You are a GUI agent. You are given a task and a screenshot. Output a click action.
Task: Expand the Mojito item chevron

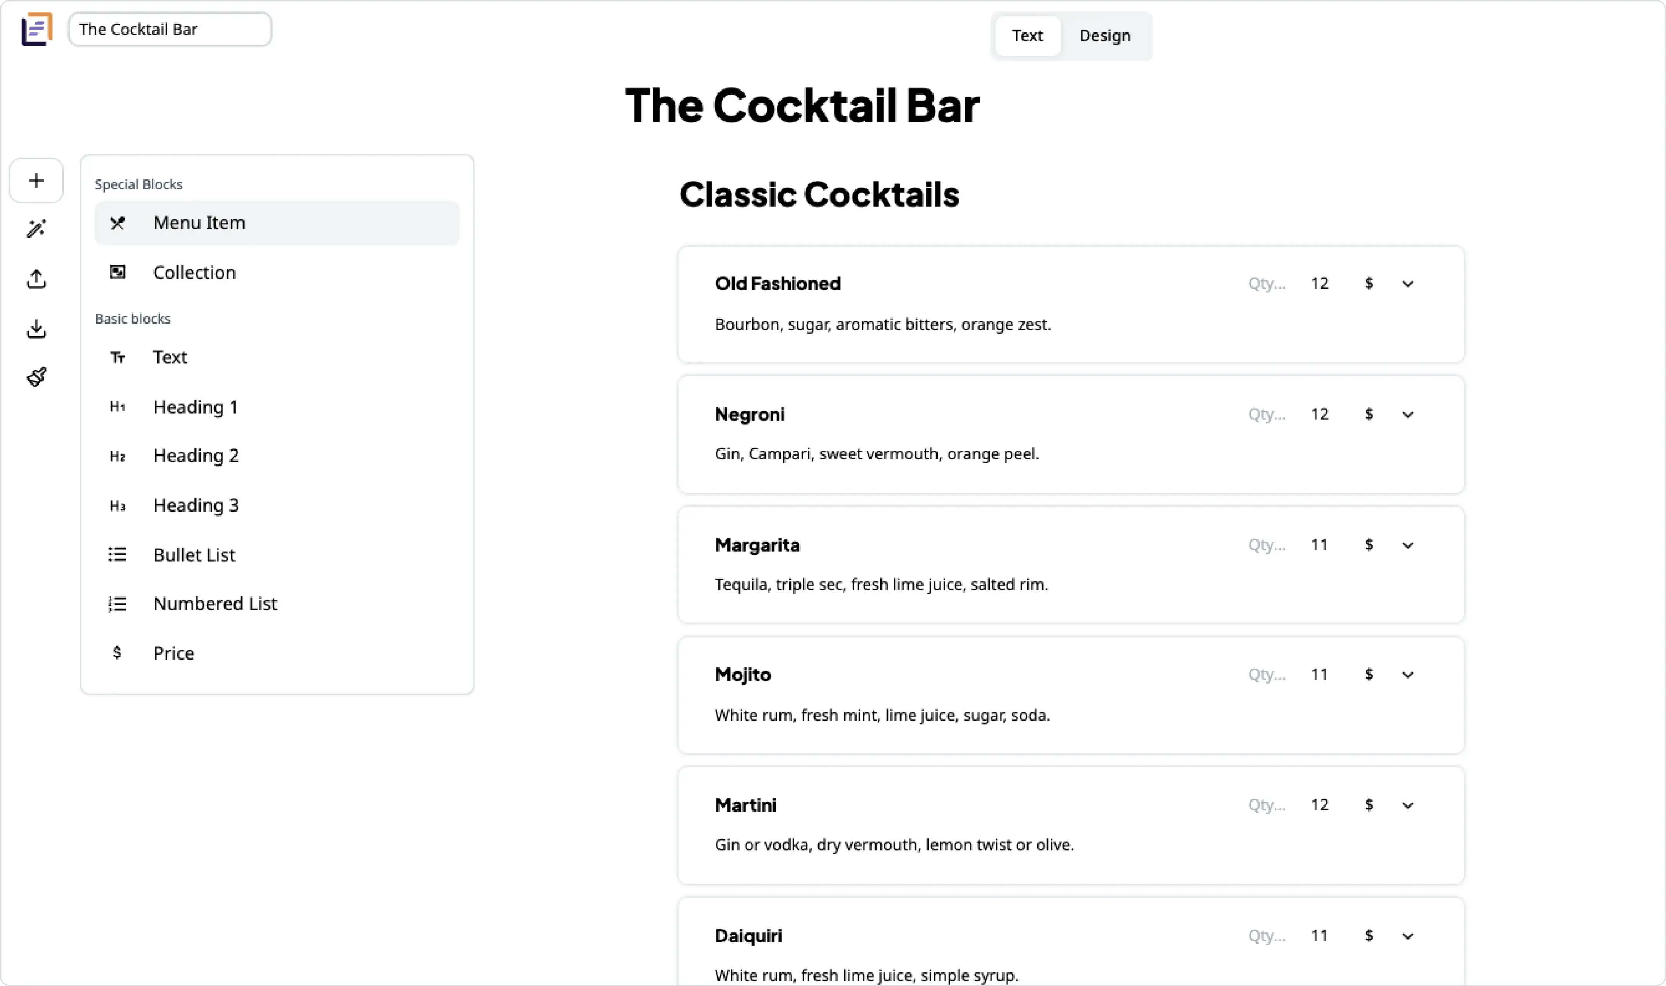click(x=1408, y=675)
